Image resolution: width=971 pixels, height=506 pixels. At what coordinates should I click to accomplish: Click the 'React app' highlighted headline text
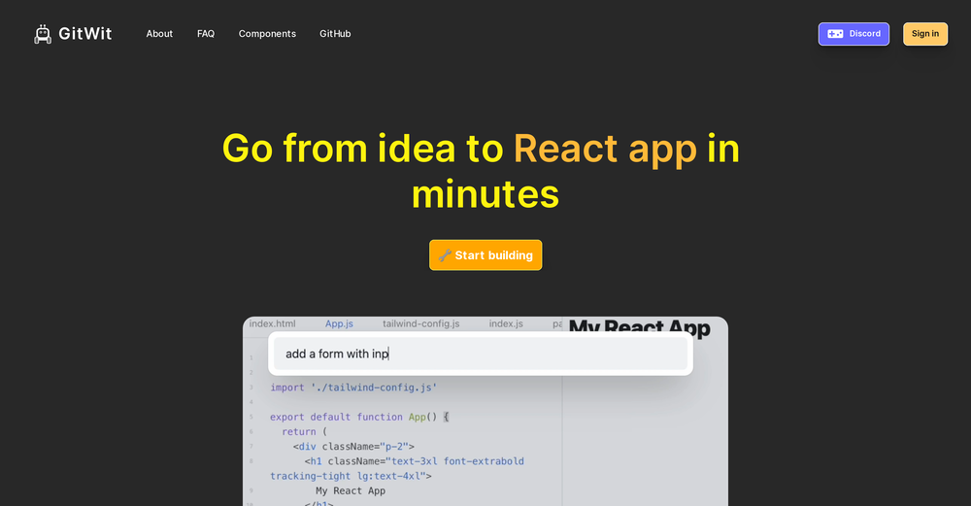pyautogui.click(x=605, y=149)
